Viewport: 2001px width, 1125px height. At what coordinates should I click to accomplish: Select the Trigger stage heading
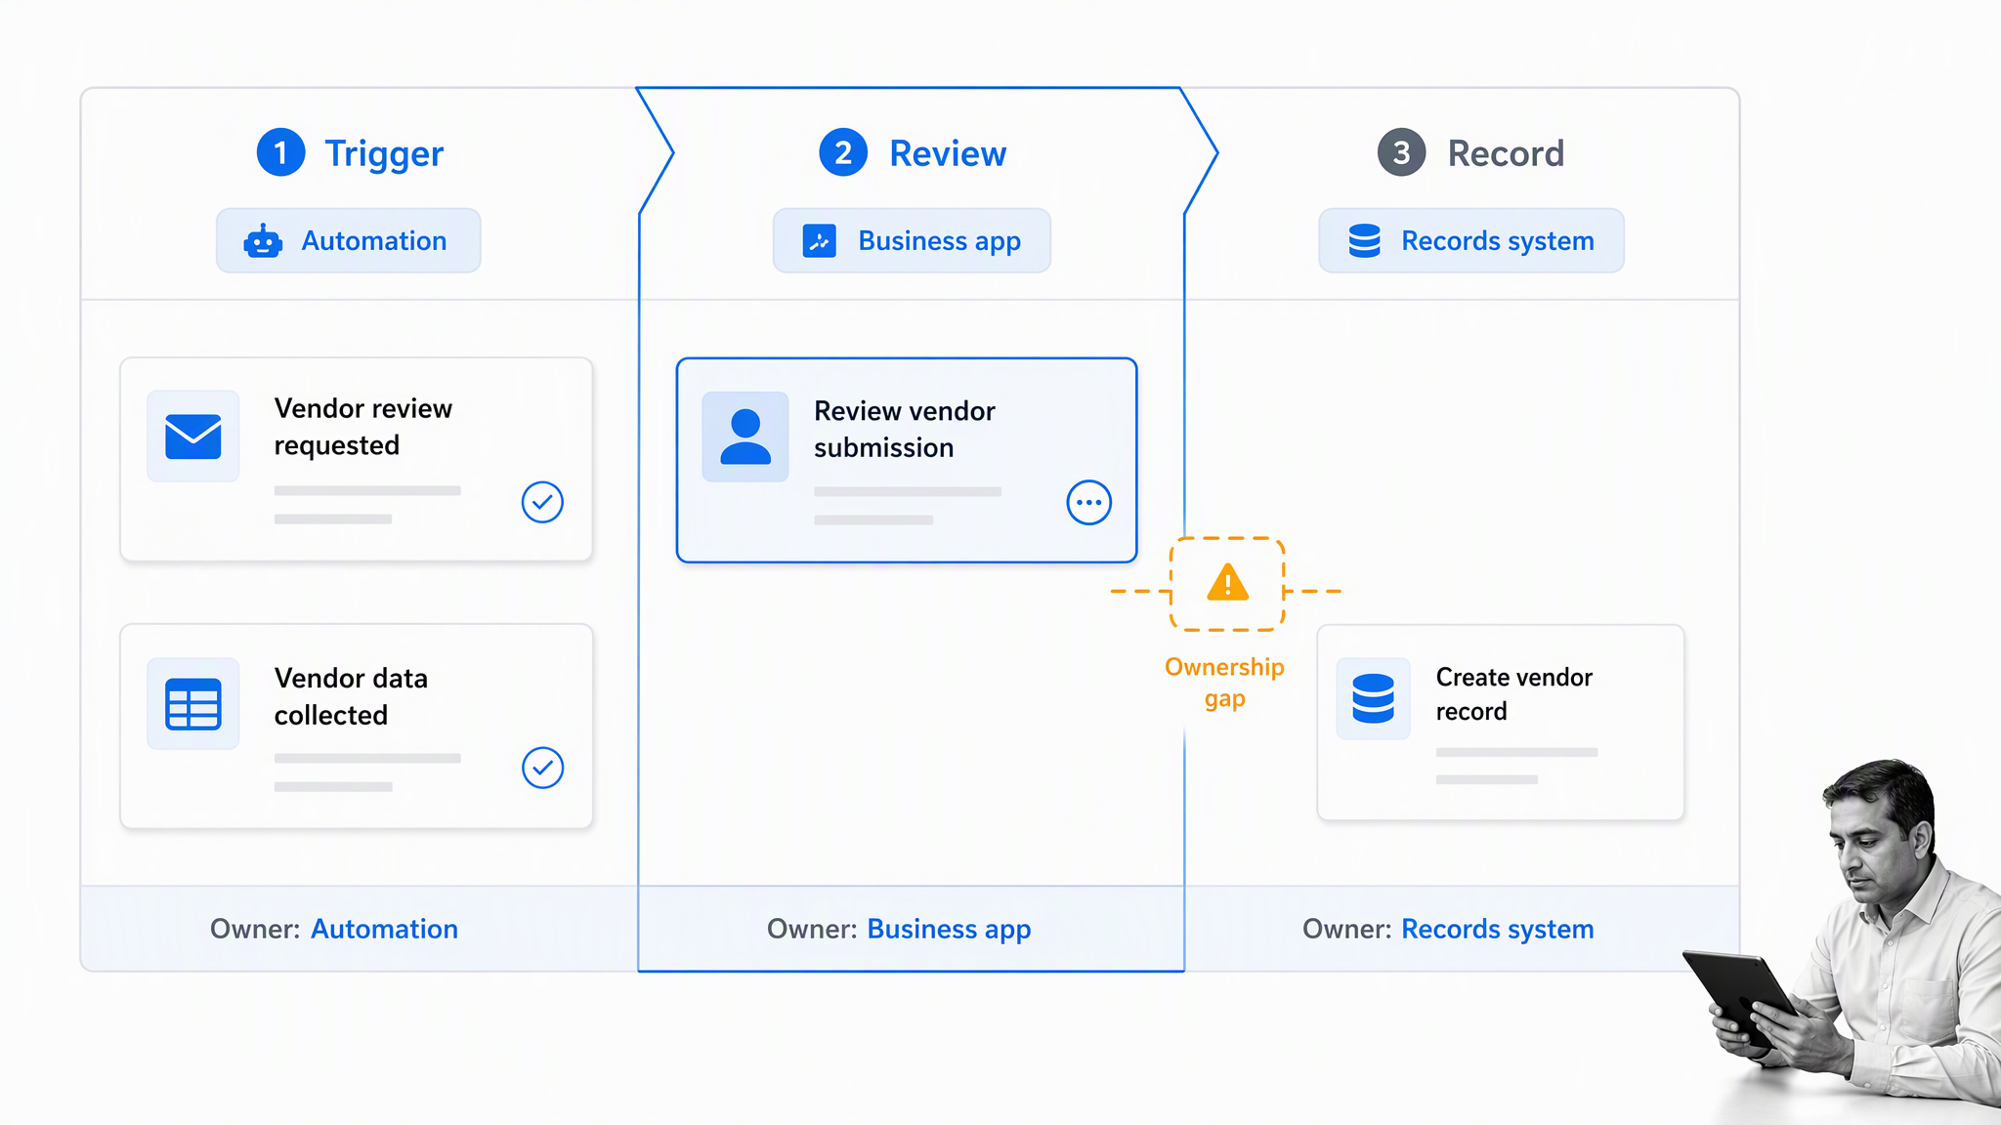[384, 153]
